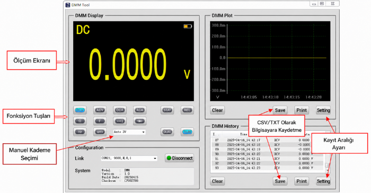Choose the F capacitance function
Image resolution: width=371 pixels, height=193 pixels.
100,121
